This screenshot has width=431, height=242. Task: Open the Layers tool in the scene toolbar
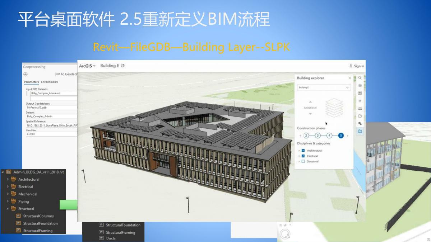pos(360,85)
